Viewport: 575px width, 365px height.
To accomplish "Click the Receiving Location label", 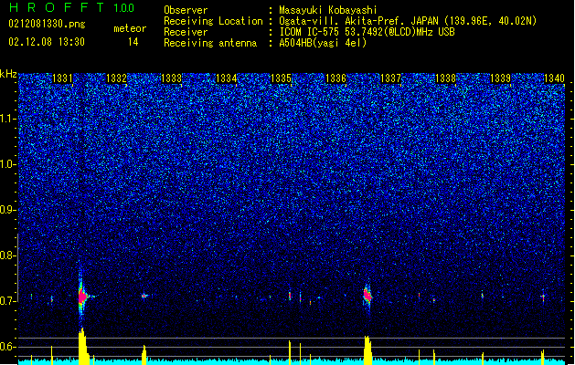I will click(x=213, y=21).
